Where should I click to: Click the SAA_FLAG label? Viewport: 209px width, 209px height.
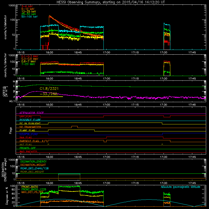point(26,137)
